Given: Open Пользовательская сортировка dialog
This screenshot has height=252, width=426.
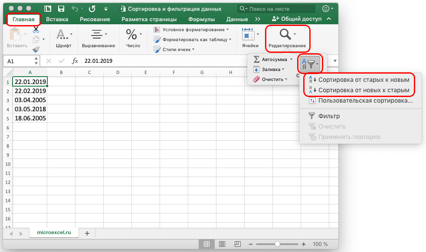Looking at the screenshot, I should pos(361,100).
